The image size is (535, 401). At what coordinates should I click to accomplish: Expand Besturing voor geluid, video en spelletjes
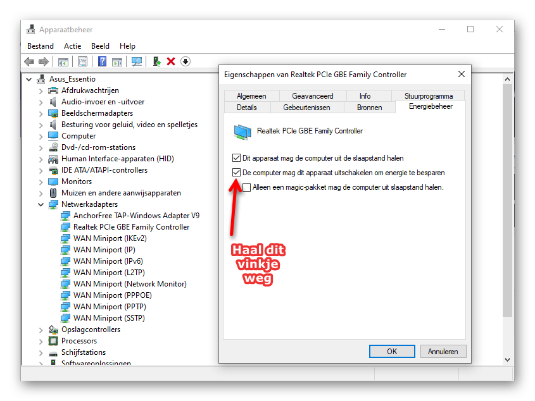click(41, 125)
